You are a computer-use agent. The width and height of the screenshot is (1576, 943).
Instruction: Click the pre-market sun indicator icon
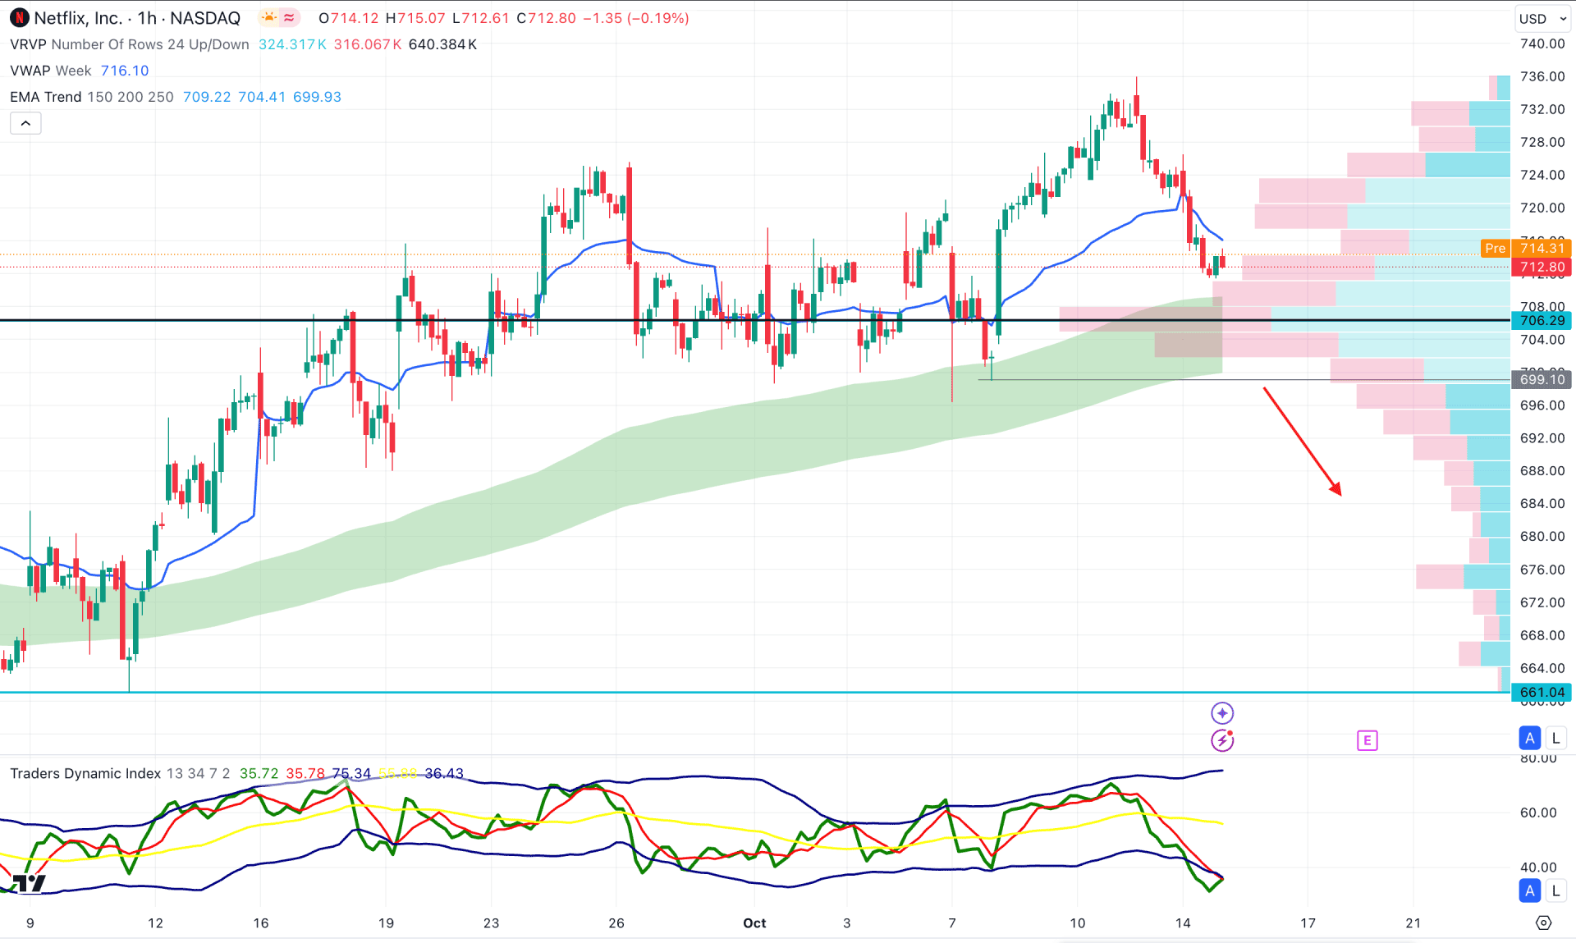pos(269,17)
